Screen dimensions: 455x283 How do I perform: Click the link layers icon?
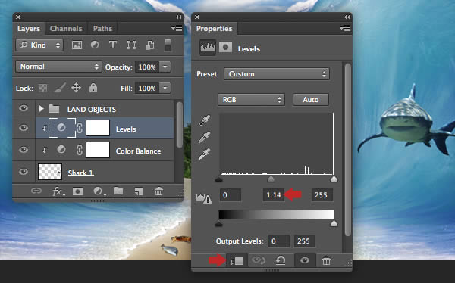[36, 191]
